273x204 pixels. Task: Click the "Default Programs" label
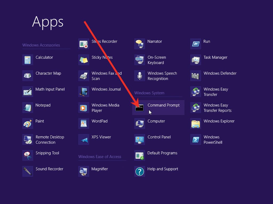point(162,153)
